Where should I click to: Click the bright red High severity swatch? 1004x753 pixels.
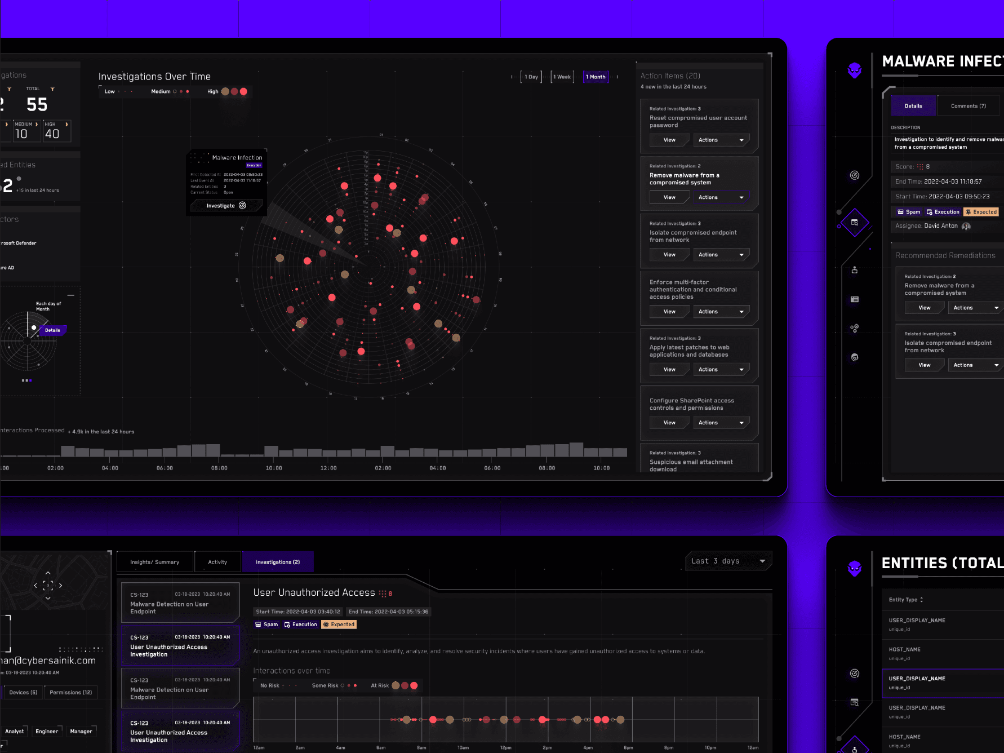pyautogui.click(x=243, y=91)
